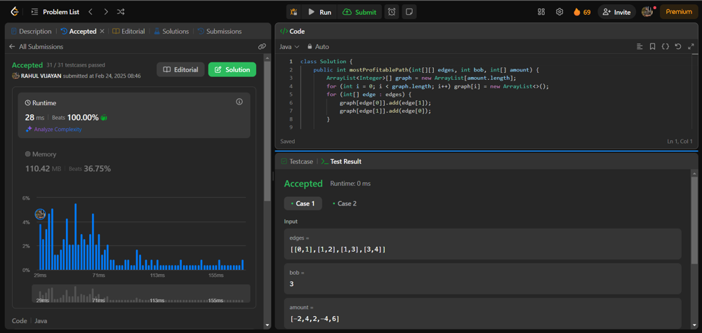The width and height of the screenshot is (702, 333).
Task: Click the LeetCode logo icon
Action: [15, 12]
